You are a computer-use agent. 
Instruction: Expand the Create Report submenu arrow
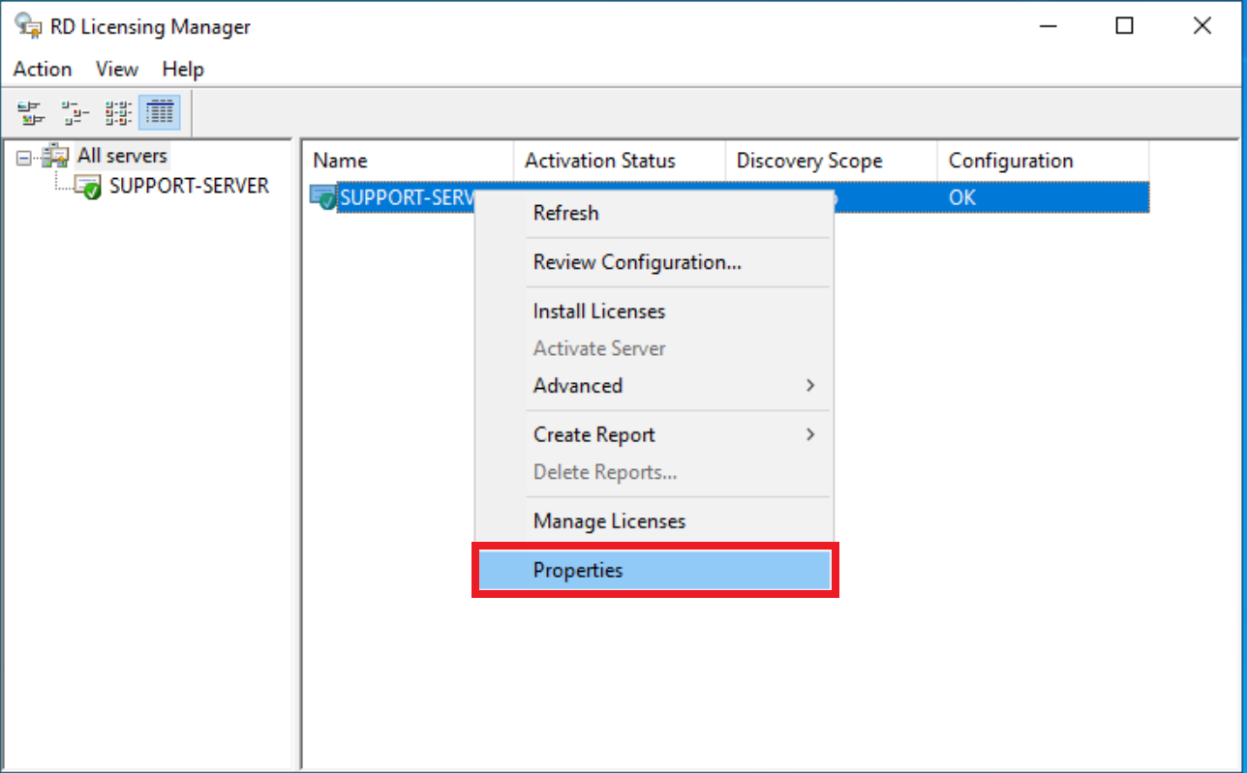click(809, 434)
